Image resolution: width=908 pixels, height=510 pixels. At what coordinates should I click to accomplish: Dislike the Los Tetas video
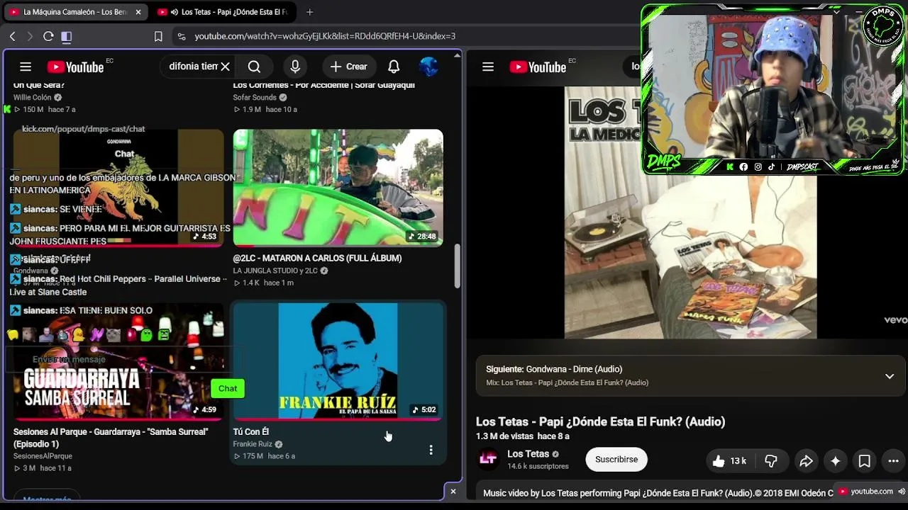771,461
